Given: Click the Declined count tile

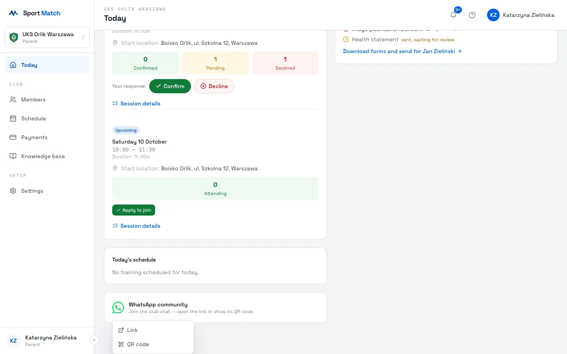Looking at the screenshot, I should [x=285, y=63].
